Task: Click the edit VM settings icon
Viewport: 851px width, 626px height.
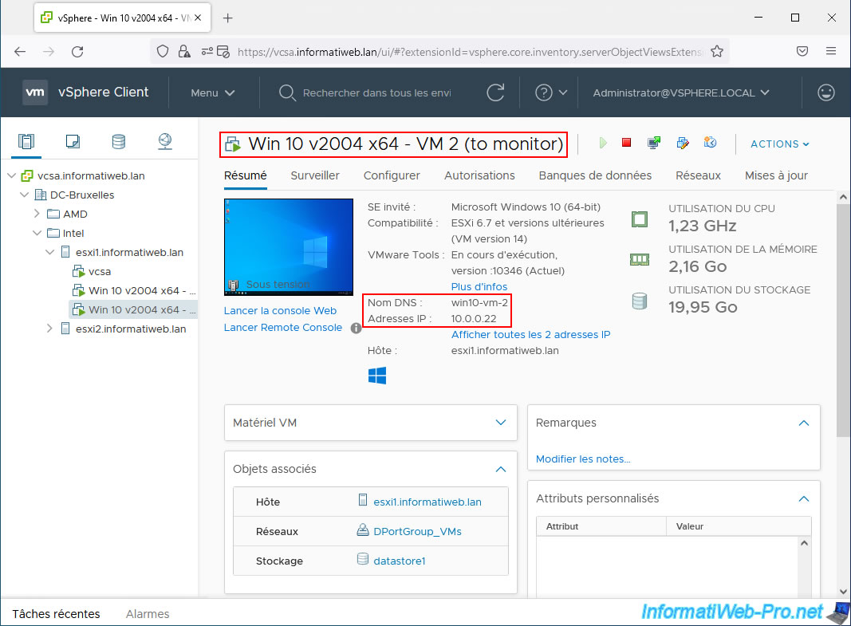Action: point(682,144)
